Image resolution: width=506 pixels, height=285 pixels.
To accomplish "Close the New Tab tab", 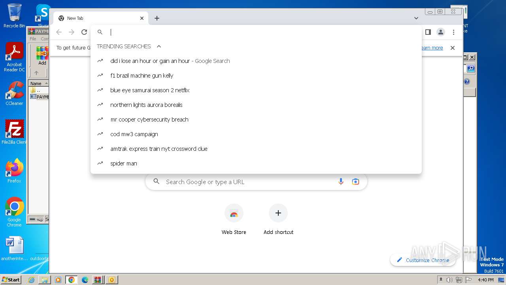I will [142, 18].
